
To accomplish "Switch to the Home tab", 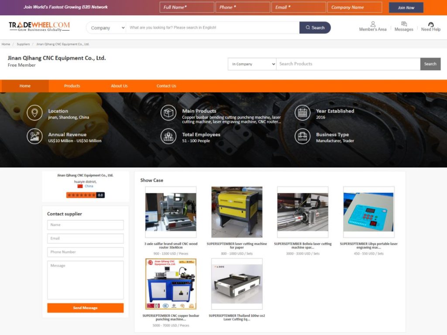I will (x=25, y=86).
